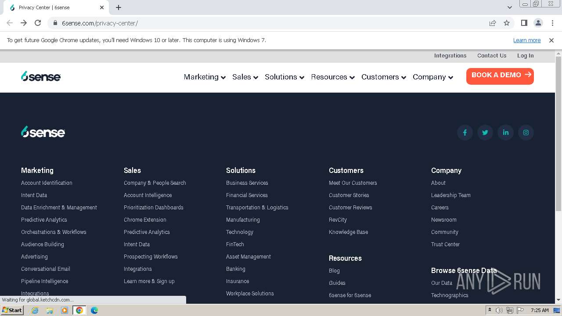Open the Chrome three-dot menu
The height and width of the screenshot is (316, 562).
tap(552, 23)
